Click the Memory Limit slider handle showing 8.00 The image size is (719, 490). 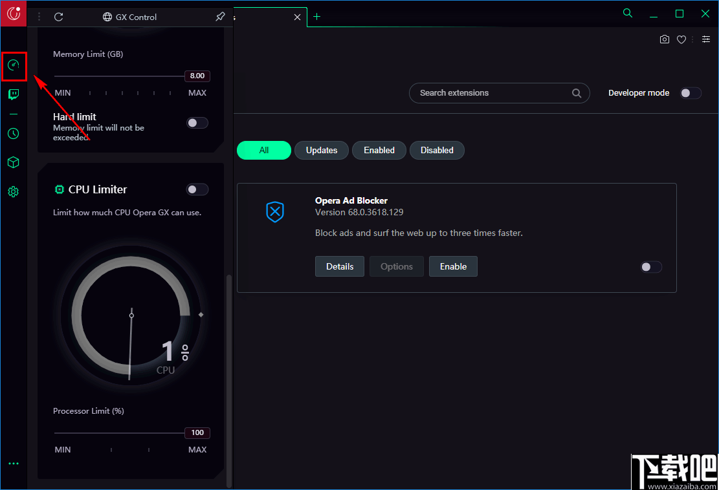click(x=197, y=76)
